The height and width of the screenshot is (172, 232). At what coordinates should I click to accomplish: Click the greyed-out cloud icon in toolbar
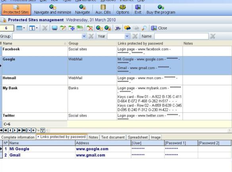point(136,28)
